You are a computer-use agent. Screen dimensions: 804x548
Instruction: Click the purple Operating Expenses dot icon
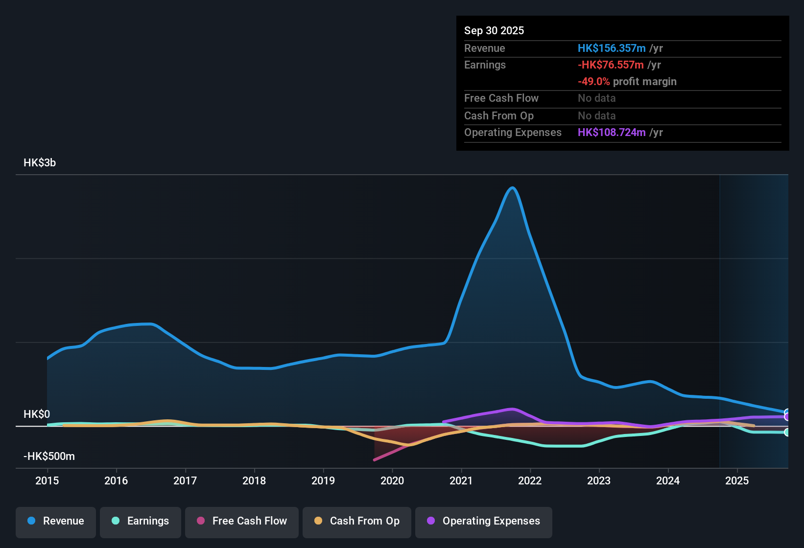click(430, 521)
